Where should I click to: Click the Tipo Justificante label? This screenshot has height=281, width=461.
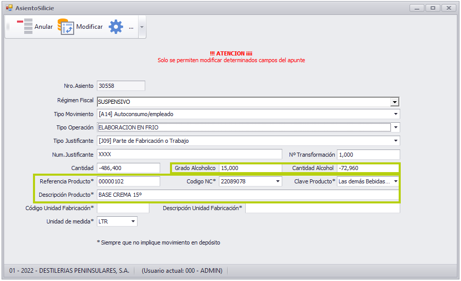pos(73,141)
